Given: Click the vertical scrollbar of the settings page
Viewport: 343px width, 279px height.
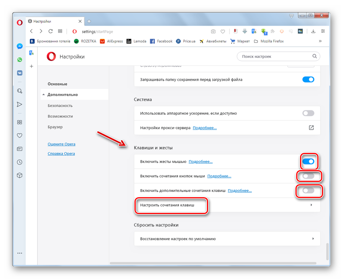Looking at the screenshot, I should (327, 251).
